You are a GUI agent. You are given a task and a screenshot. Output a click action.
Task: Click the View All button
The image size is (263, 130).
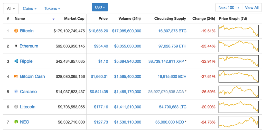[x=252, y=7]
